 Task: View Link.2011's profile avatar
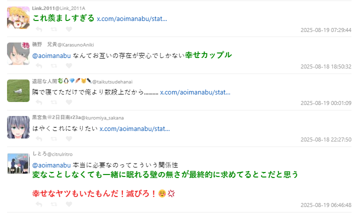[x=18, y=18]
